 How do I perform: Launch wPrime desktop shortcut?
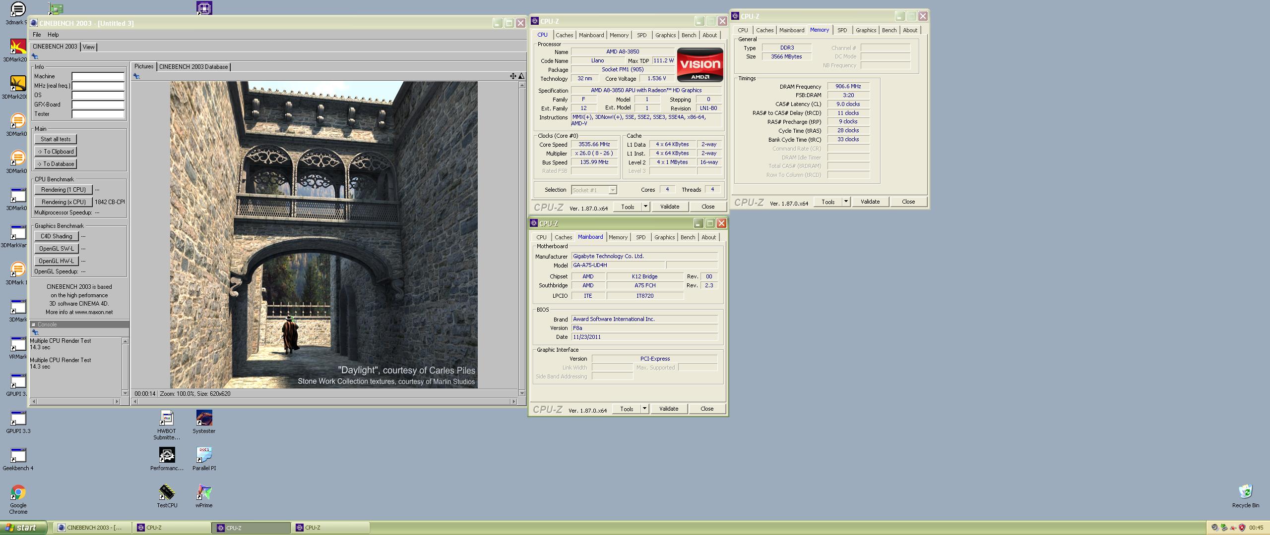point(204,492)
